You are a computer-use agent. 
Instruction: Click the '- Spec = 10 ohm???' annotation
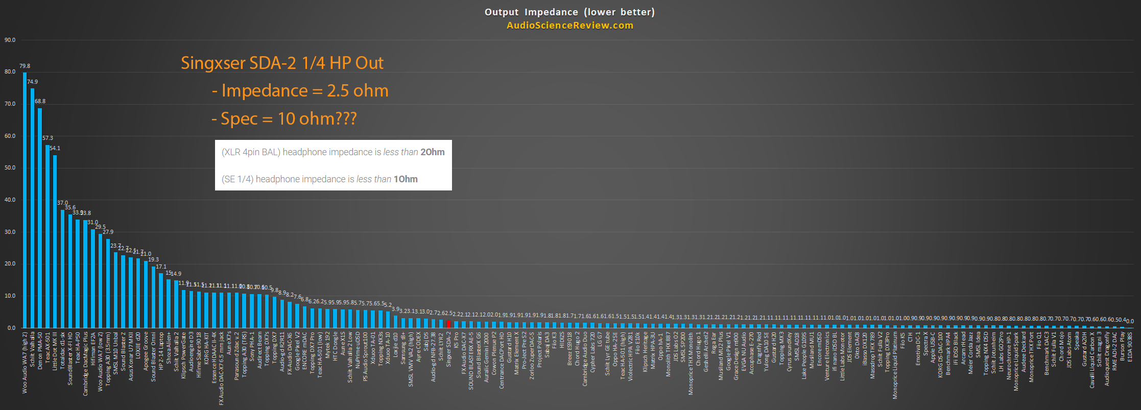click(x=284, y=118)
